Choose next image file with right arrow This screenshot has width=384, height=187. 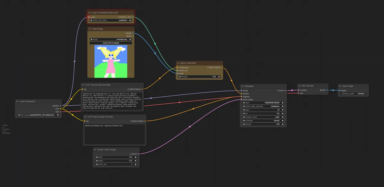tap(130, 39)
